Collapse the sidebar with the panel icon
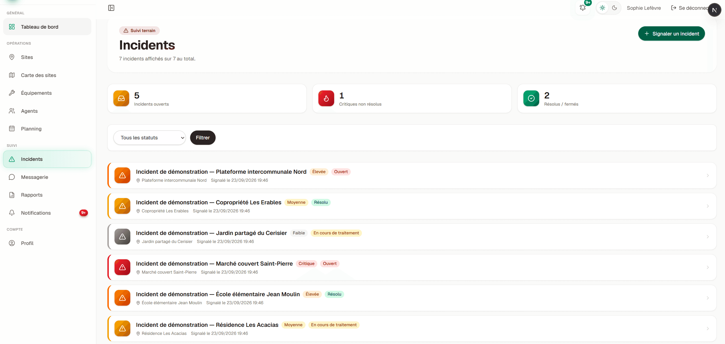 [x=111, y=8]
